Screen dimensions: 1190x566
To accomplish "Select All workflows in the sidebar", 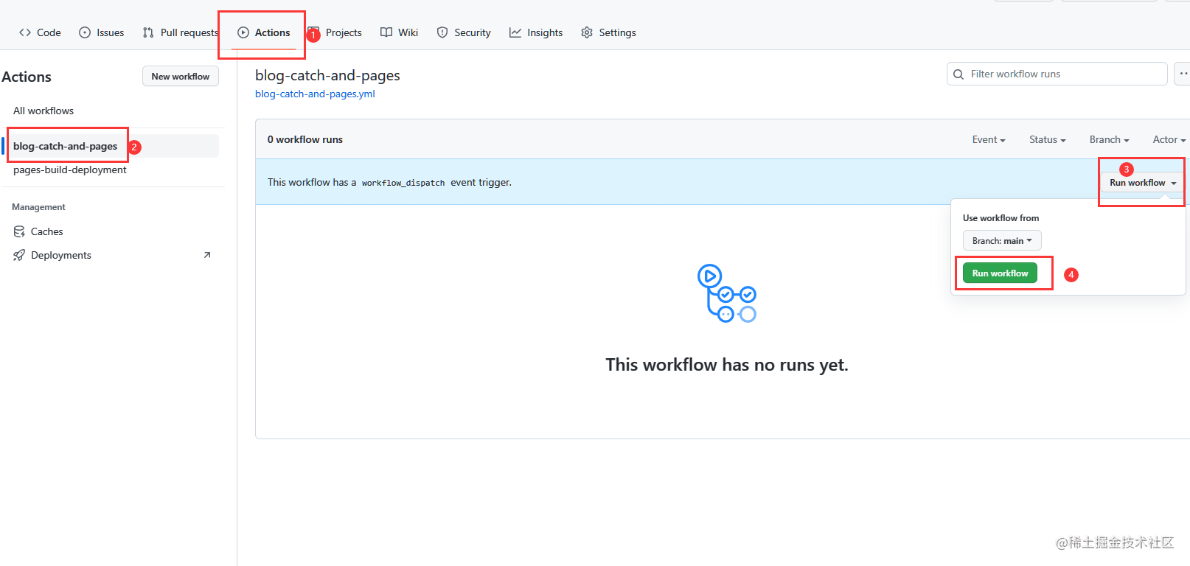I will (44, 111).
